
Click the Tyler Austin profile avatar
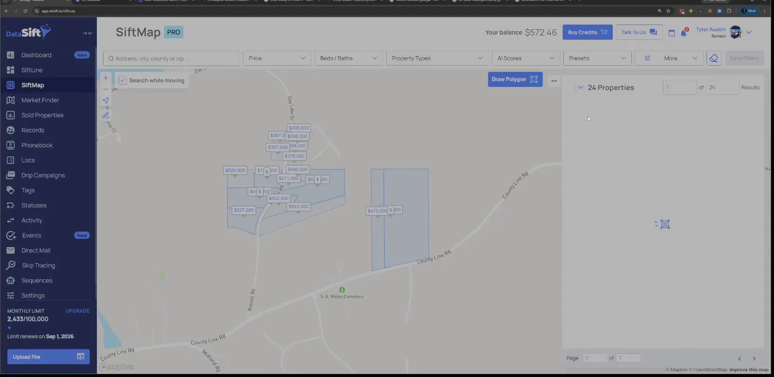735,32
